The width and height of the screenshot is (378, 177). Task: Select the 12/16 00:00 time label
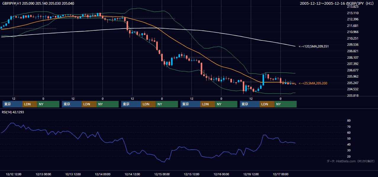point(221,174)
